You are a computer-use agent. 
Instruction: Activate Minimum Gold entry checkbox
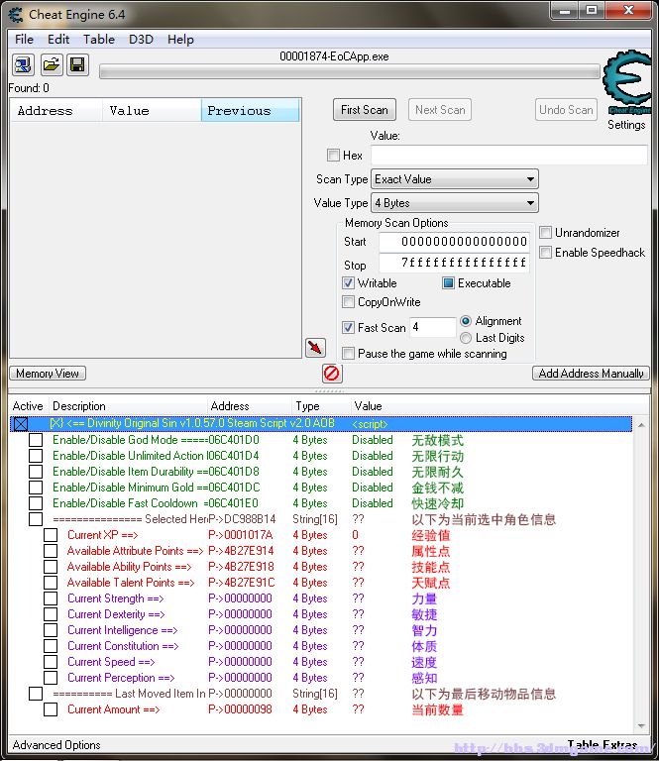point(36,488)
